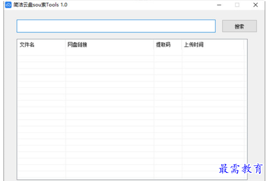This screenshot has height=181, width=266.
Task: Click the 上传时间 column header
Action: (213, 45)
